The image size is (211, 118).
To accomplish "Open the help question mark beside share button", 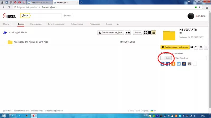I will (x=192, y=47).
